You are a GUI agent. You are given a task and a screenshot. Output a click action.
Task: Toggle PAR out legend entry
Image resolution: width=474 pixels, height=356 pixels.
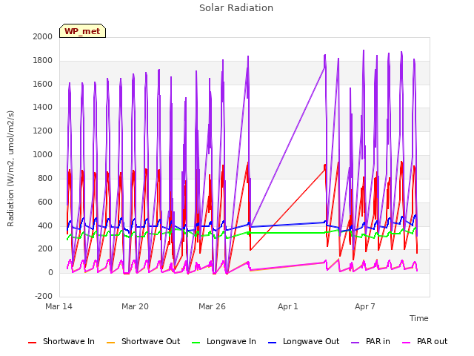point(424,341)
